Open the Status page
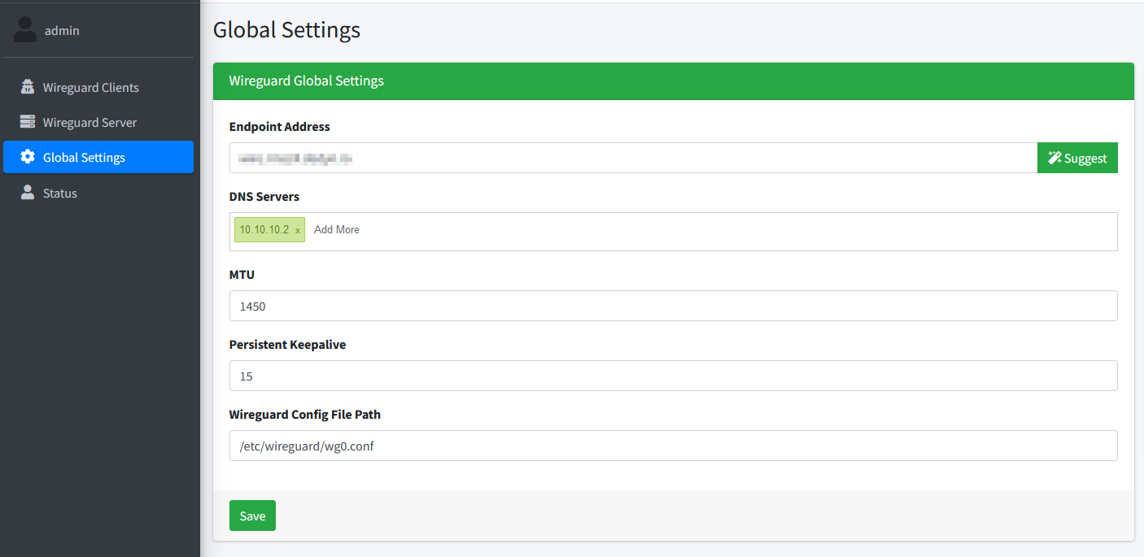Viewport: 1144px width, 557px height. tap(98, 193)
